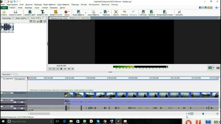The width and height of the screenshot is (221, 124).
Task: Adjust the timeline zoom slider handle
Action: [x=203, y=114]
